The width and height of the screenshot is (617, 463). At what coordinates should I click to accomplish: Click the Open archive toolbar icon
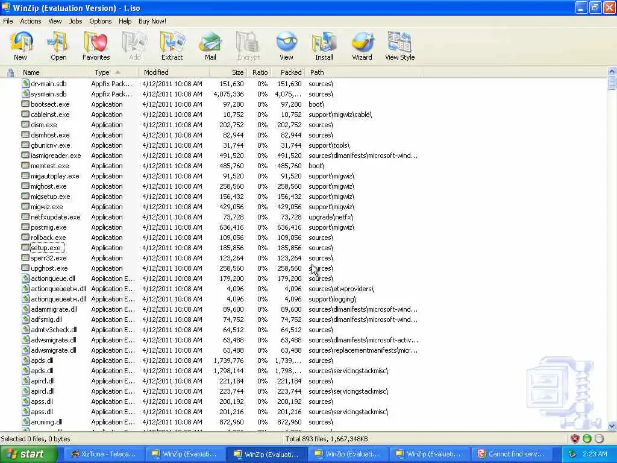[58, 46]
